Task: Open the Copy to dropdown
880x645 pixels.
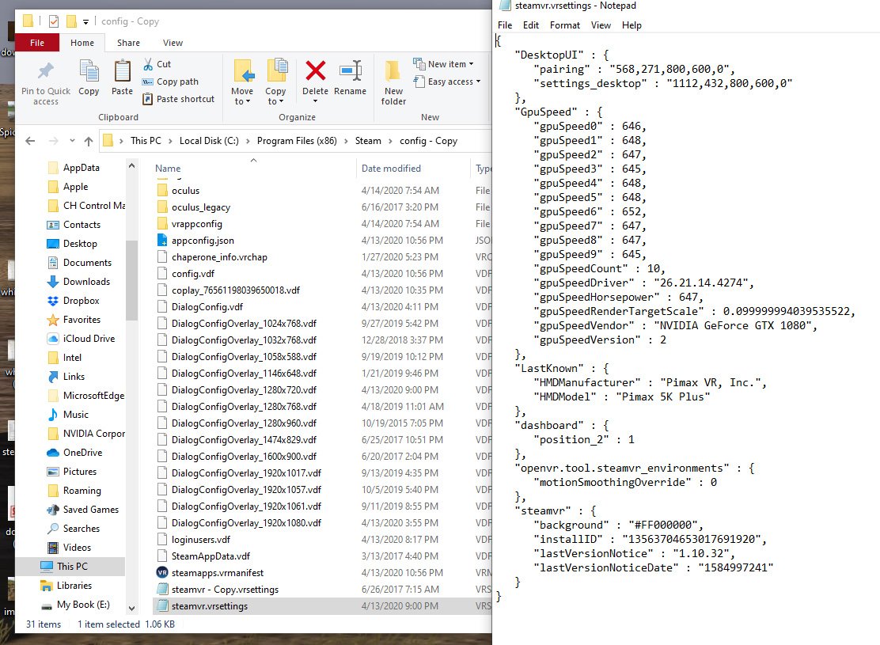Action: pyautogui.click(x=275, y=96)
